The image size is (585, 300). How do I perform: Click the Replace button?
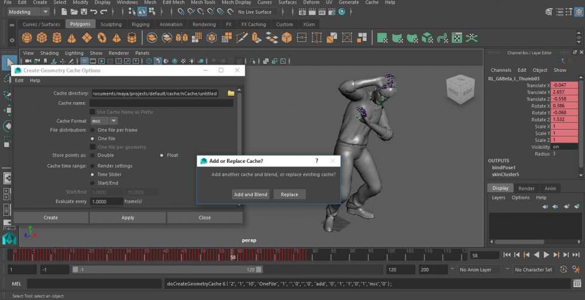(289, 194)
